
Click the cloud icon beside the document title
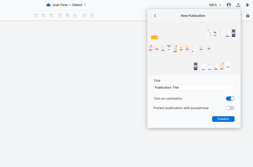(x=48, y=5)
